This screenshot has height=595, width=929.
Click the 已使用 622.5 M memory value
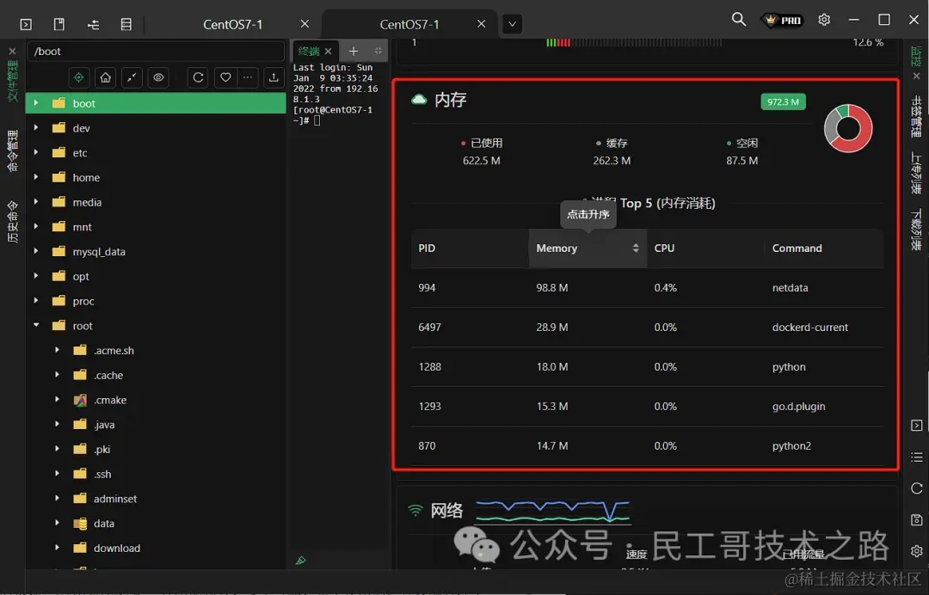click(x=482, y=161)
